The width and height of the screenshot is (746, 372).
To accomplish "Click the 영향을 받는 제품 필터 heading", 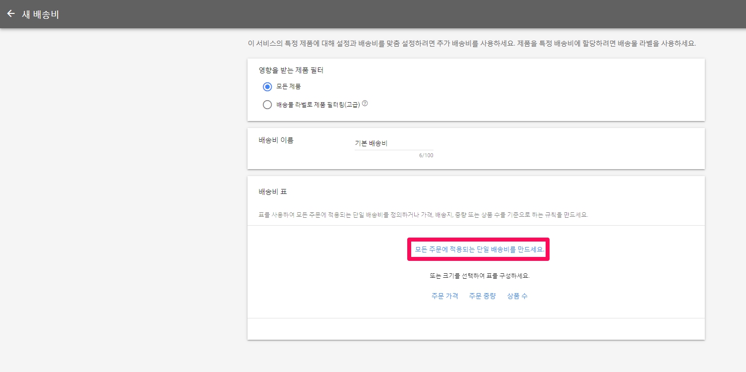I will tap(291, 70).
